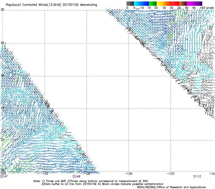This screenshot has width=215, height=189.
Task: Click the dark purple 45-50 knots swatch
Action: pyautogui.click(x=198, y=3)
